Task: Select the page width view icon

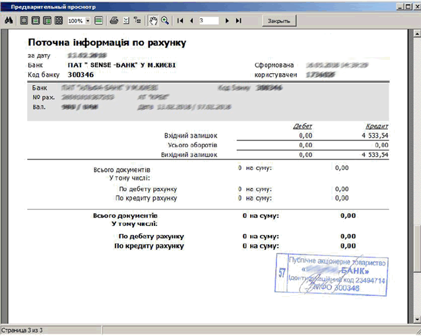Action: pos(36,20)
